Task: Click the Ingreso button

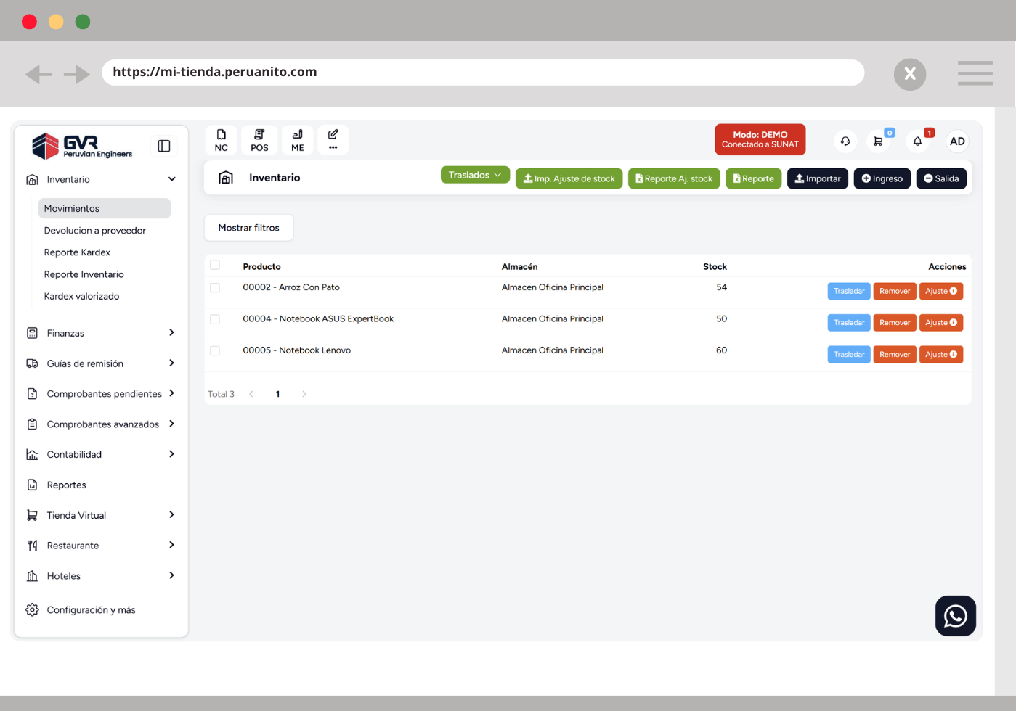Action: click(x=882, y=178)
